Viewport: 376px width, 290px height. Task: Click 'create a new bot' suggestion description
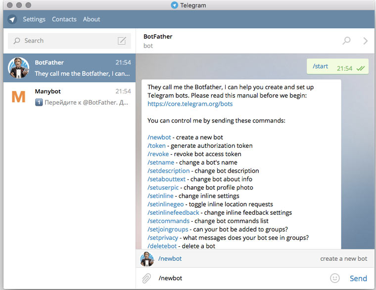pyautogui.click(x=344, y=259)
